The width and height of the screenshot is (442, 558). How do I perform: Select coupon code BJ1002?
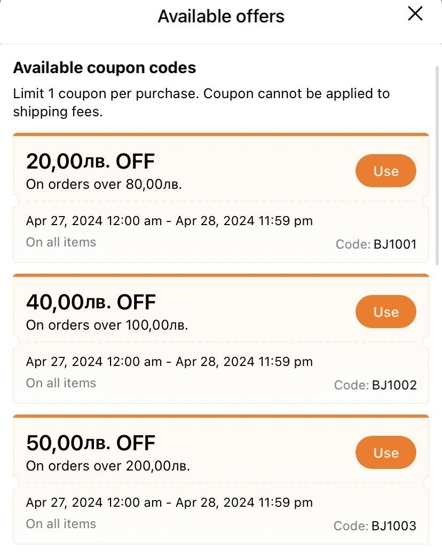pyautogui.click(x=394, y=385)
